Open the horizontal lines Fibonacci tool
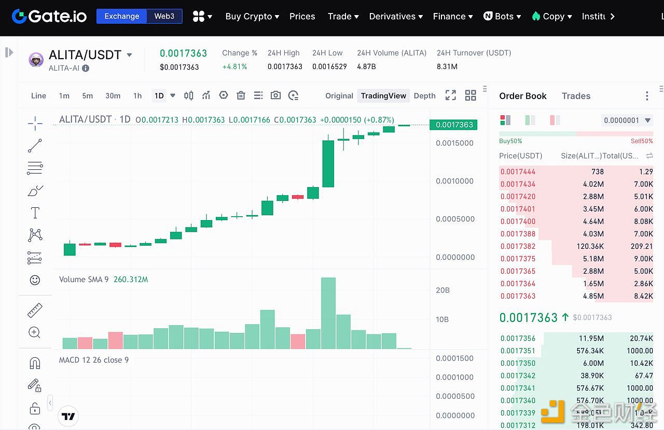 point(35,168)
